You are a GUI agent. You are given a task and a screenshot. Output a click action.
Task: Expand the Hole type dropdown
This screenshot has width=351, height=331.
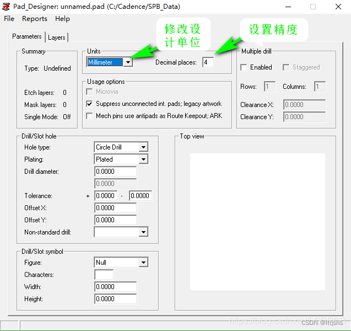pos(143,147)
